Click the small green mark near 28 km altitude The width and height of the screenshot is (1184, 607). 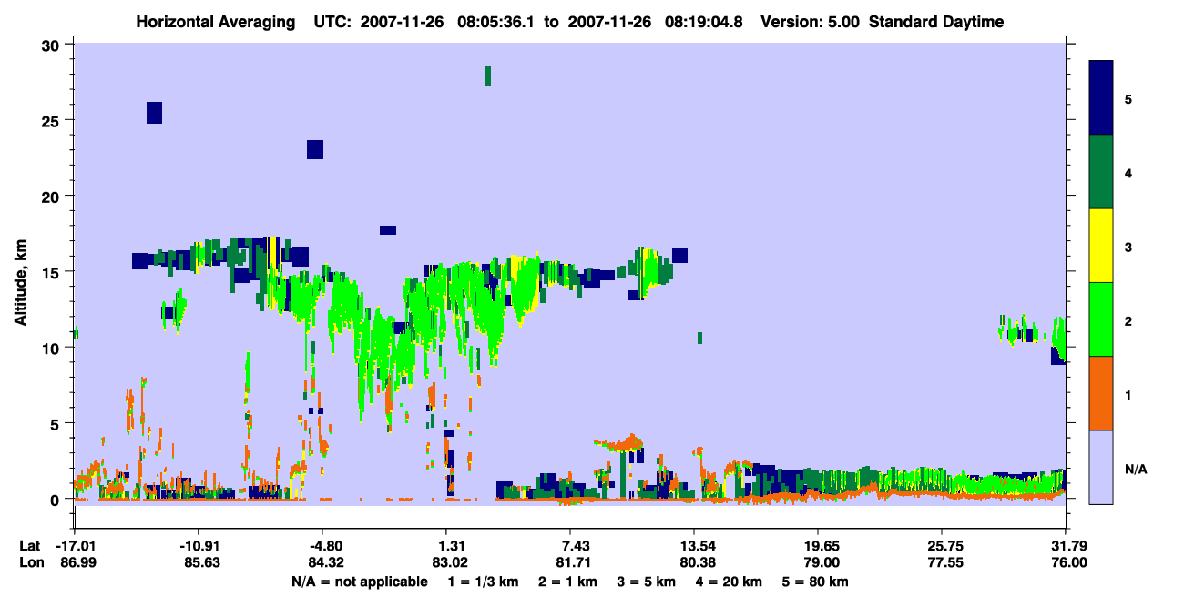[488, 76]
